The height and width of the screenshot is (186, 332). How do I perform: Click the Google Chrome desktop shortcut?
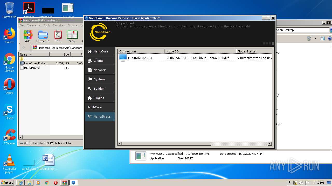click(x=9, y=63)
